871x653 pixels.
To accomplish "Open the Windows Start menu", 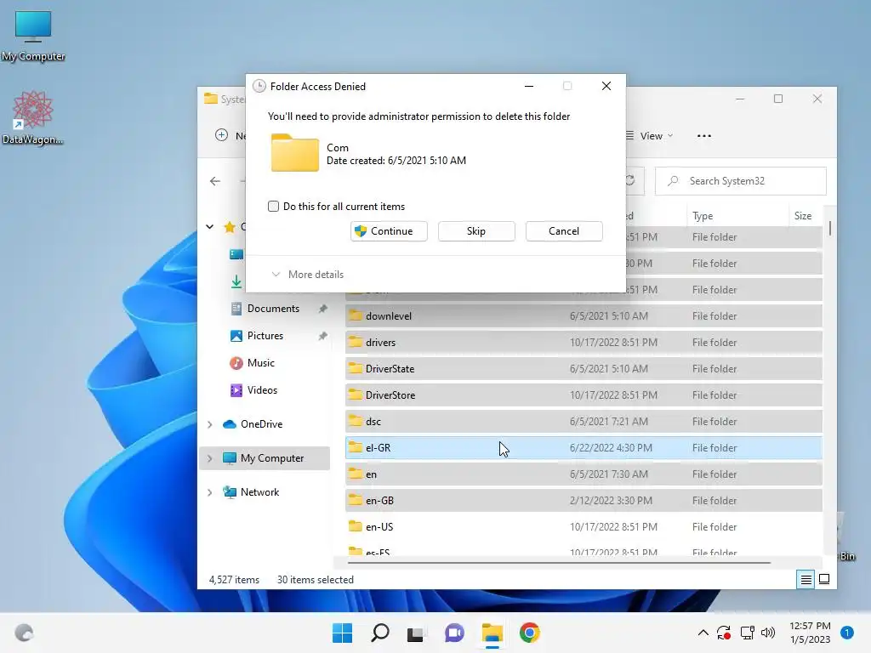I will [x=342, y=633].
